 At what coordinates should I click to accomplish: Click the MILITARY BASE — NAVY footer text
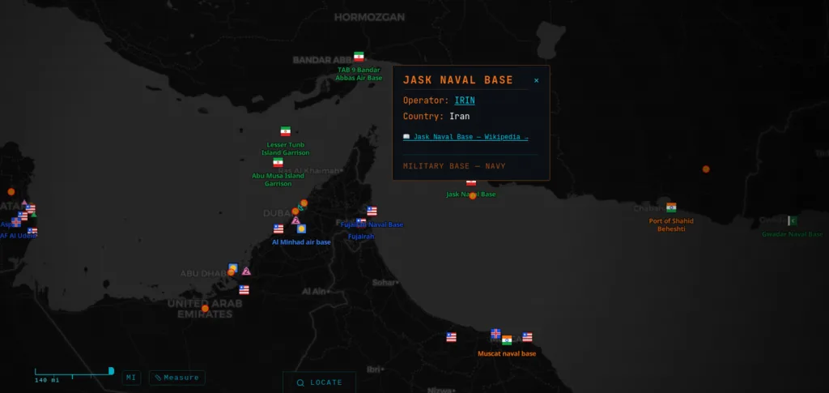click(454, 166)
